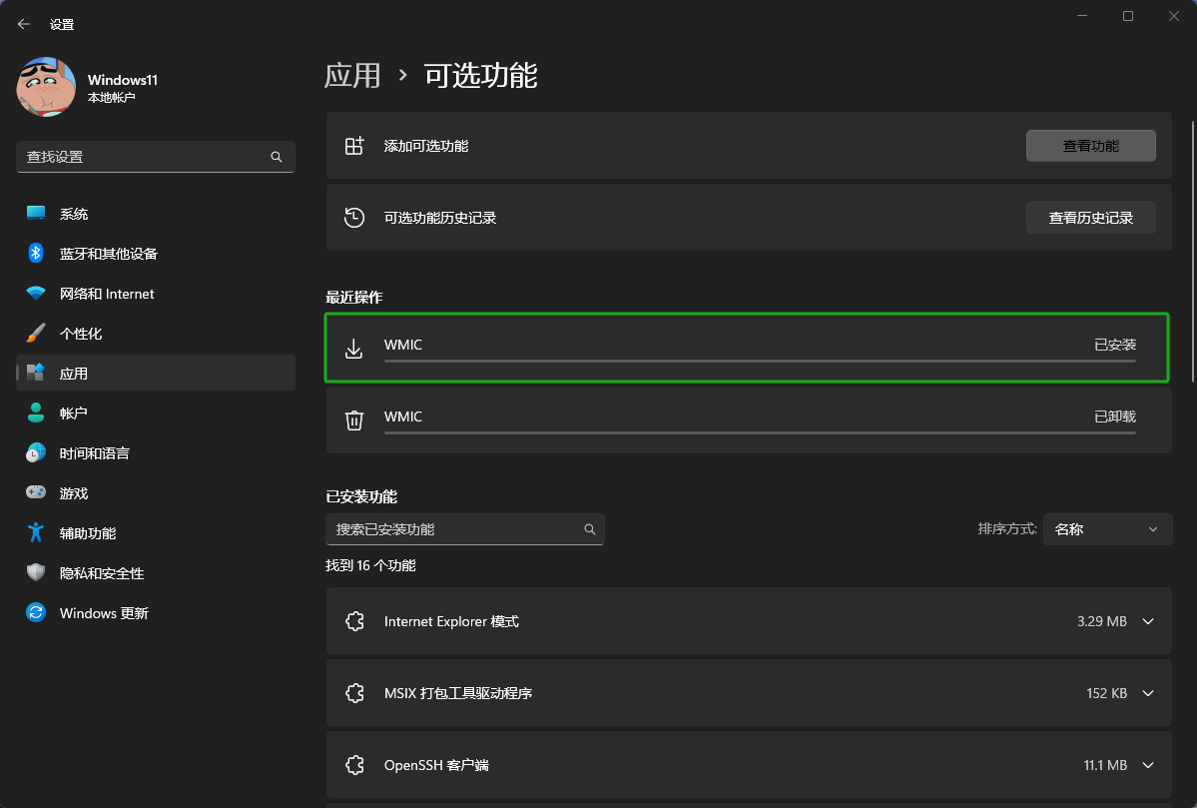Go to 网络和 Internet settings
This screenshot has height=808, width=1197.
[106, 294]
